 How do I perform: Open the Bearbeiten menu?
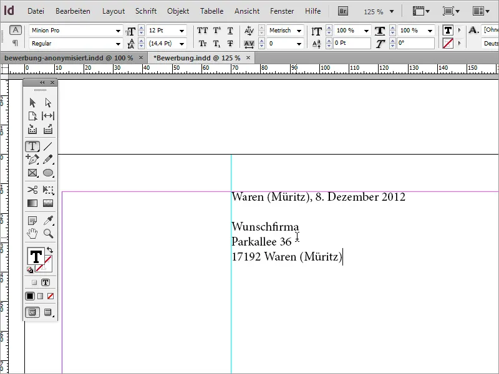tap(73, 11)
